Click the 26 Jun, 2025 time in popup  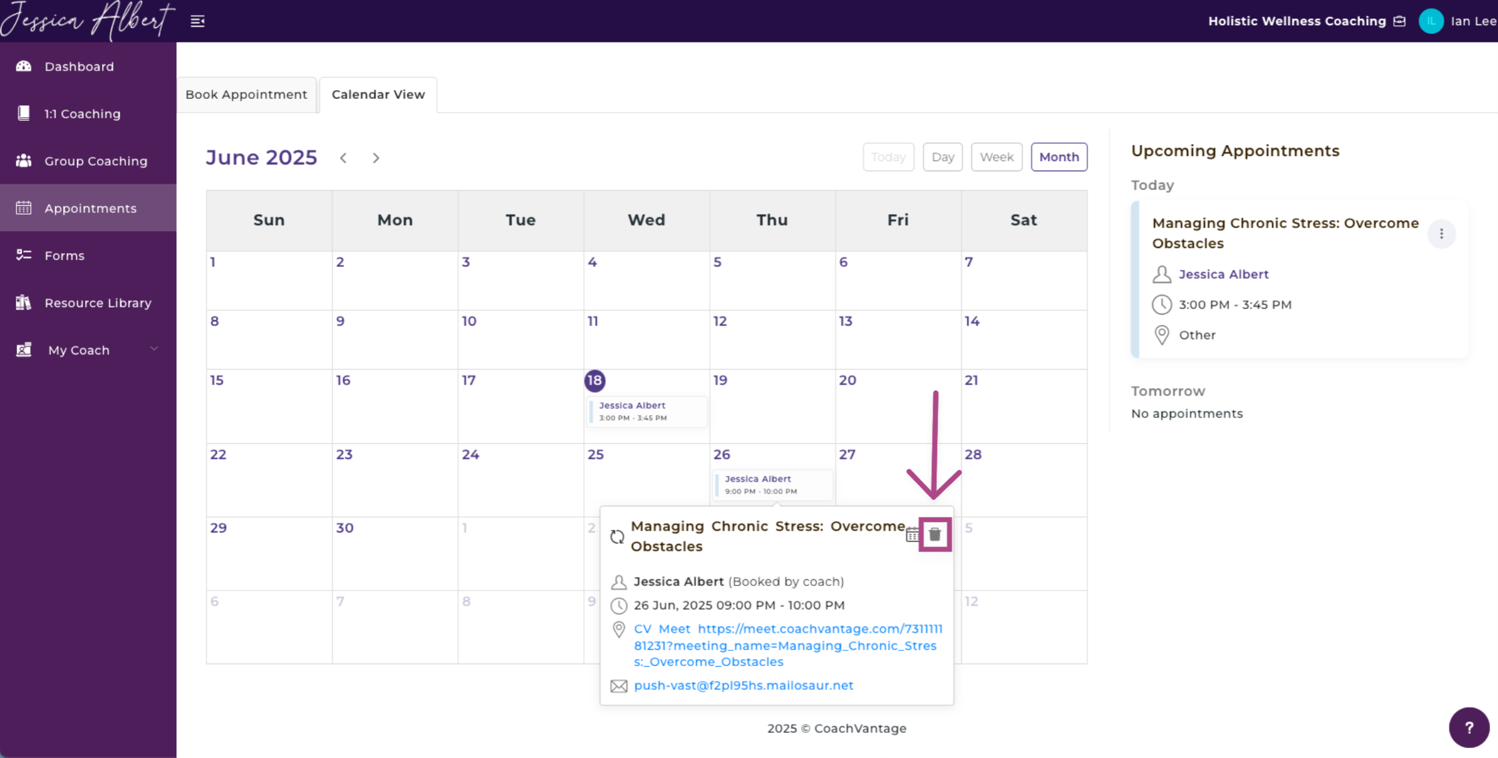pyautogui.click(x=739, y=606)
